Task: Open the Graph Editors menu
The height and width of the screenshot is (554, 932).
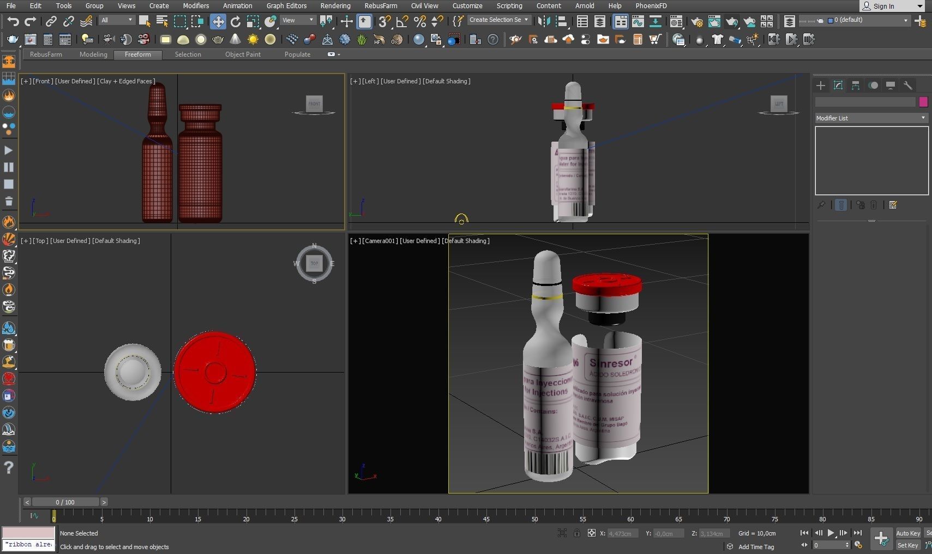Action: [286, 6]
